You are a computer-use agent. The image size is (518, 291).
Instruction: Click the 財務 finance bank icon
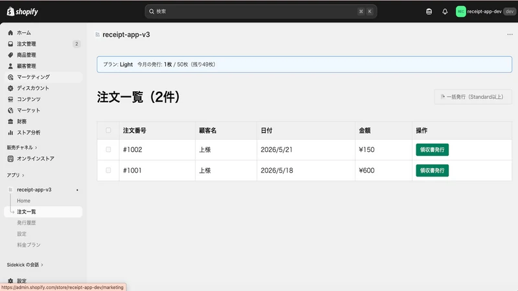10,122
